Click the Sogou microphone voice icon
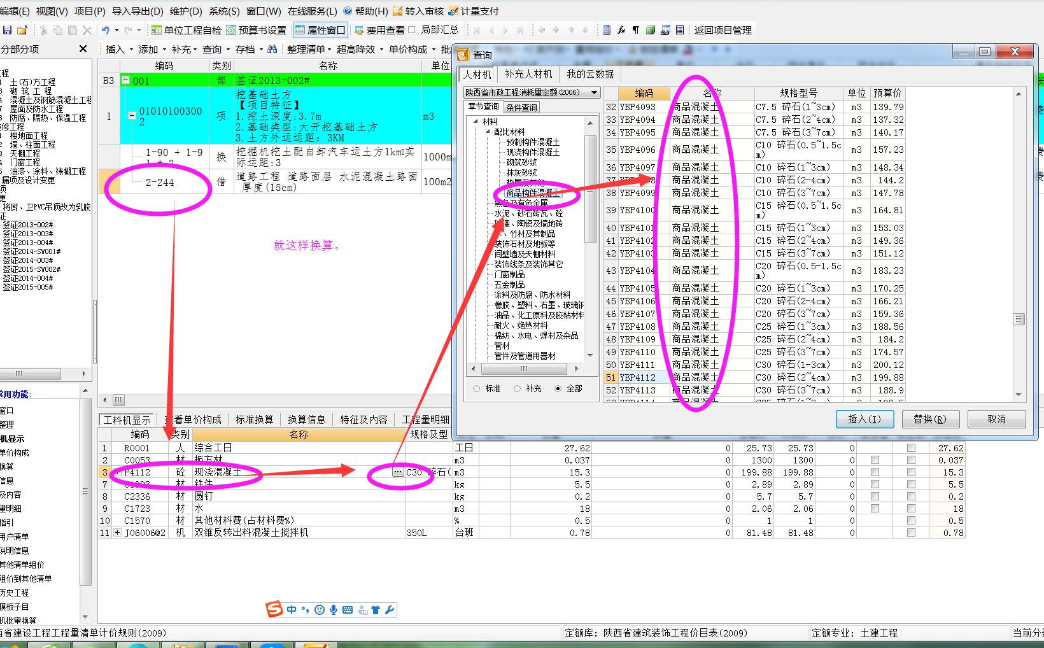This screenshot has width=1044, height=648. click(334, 610)
